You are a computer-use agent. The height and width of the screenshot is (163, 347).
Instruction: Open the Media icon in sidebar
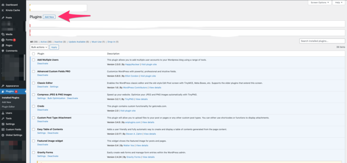[3, 34]
